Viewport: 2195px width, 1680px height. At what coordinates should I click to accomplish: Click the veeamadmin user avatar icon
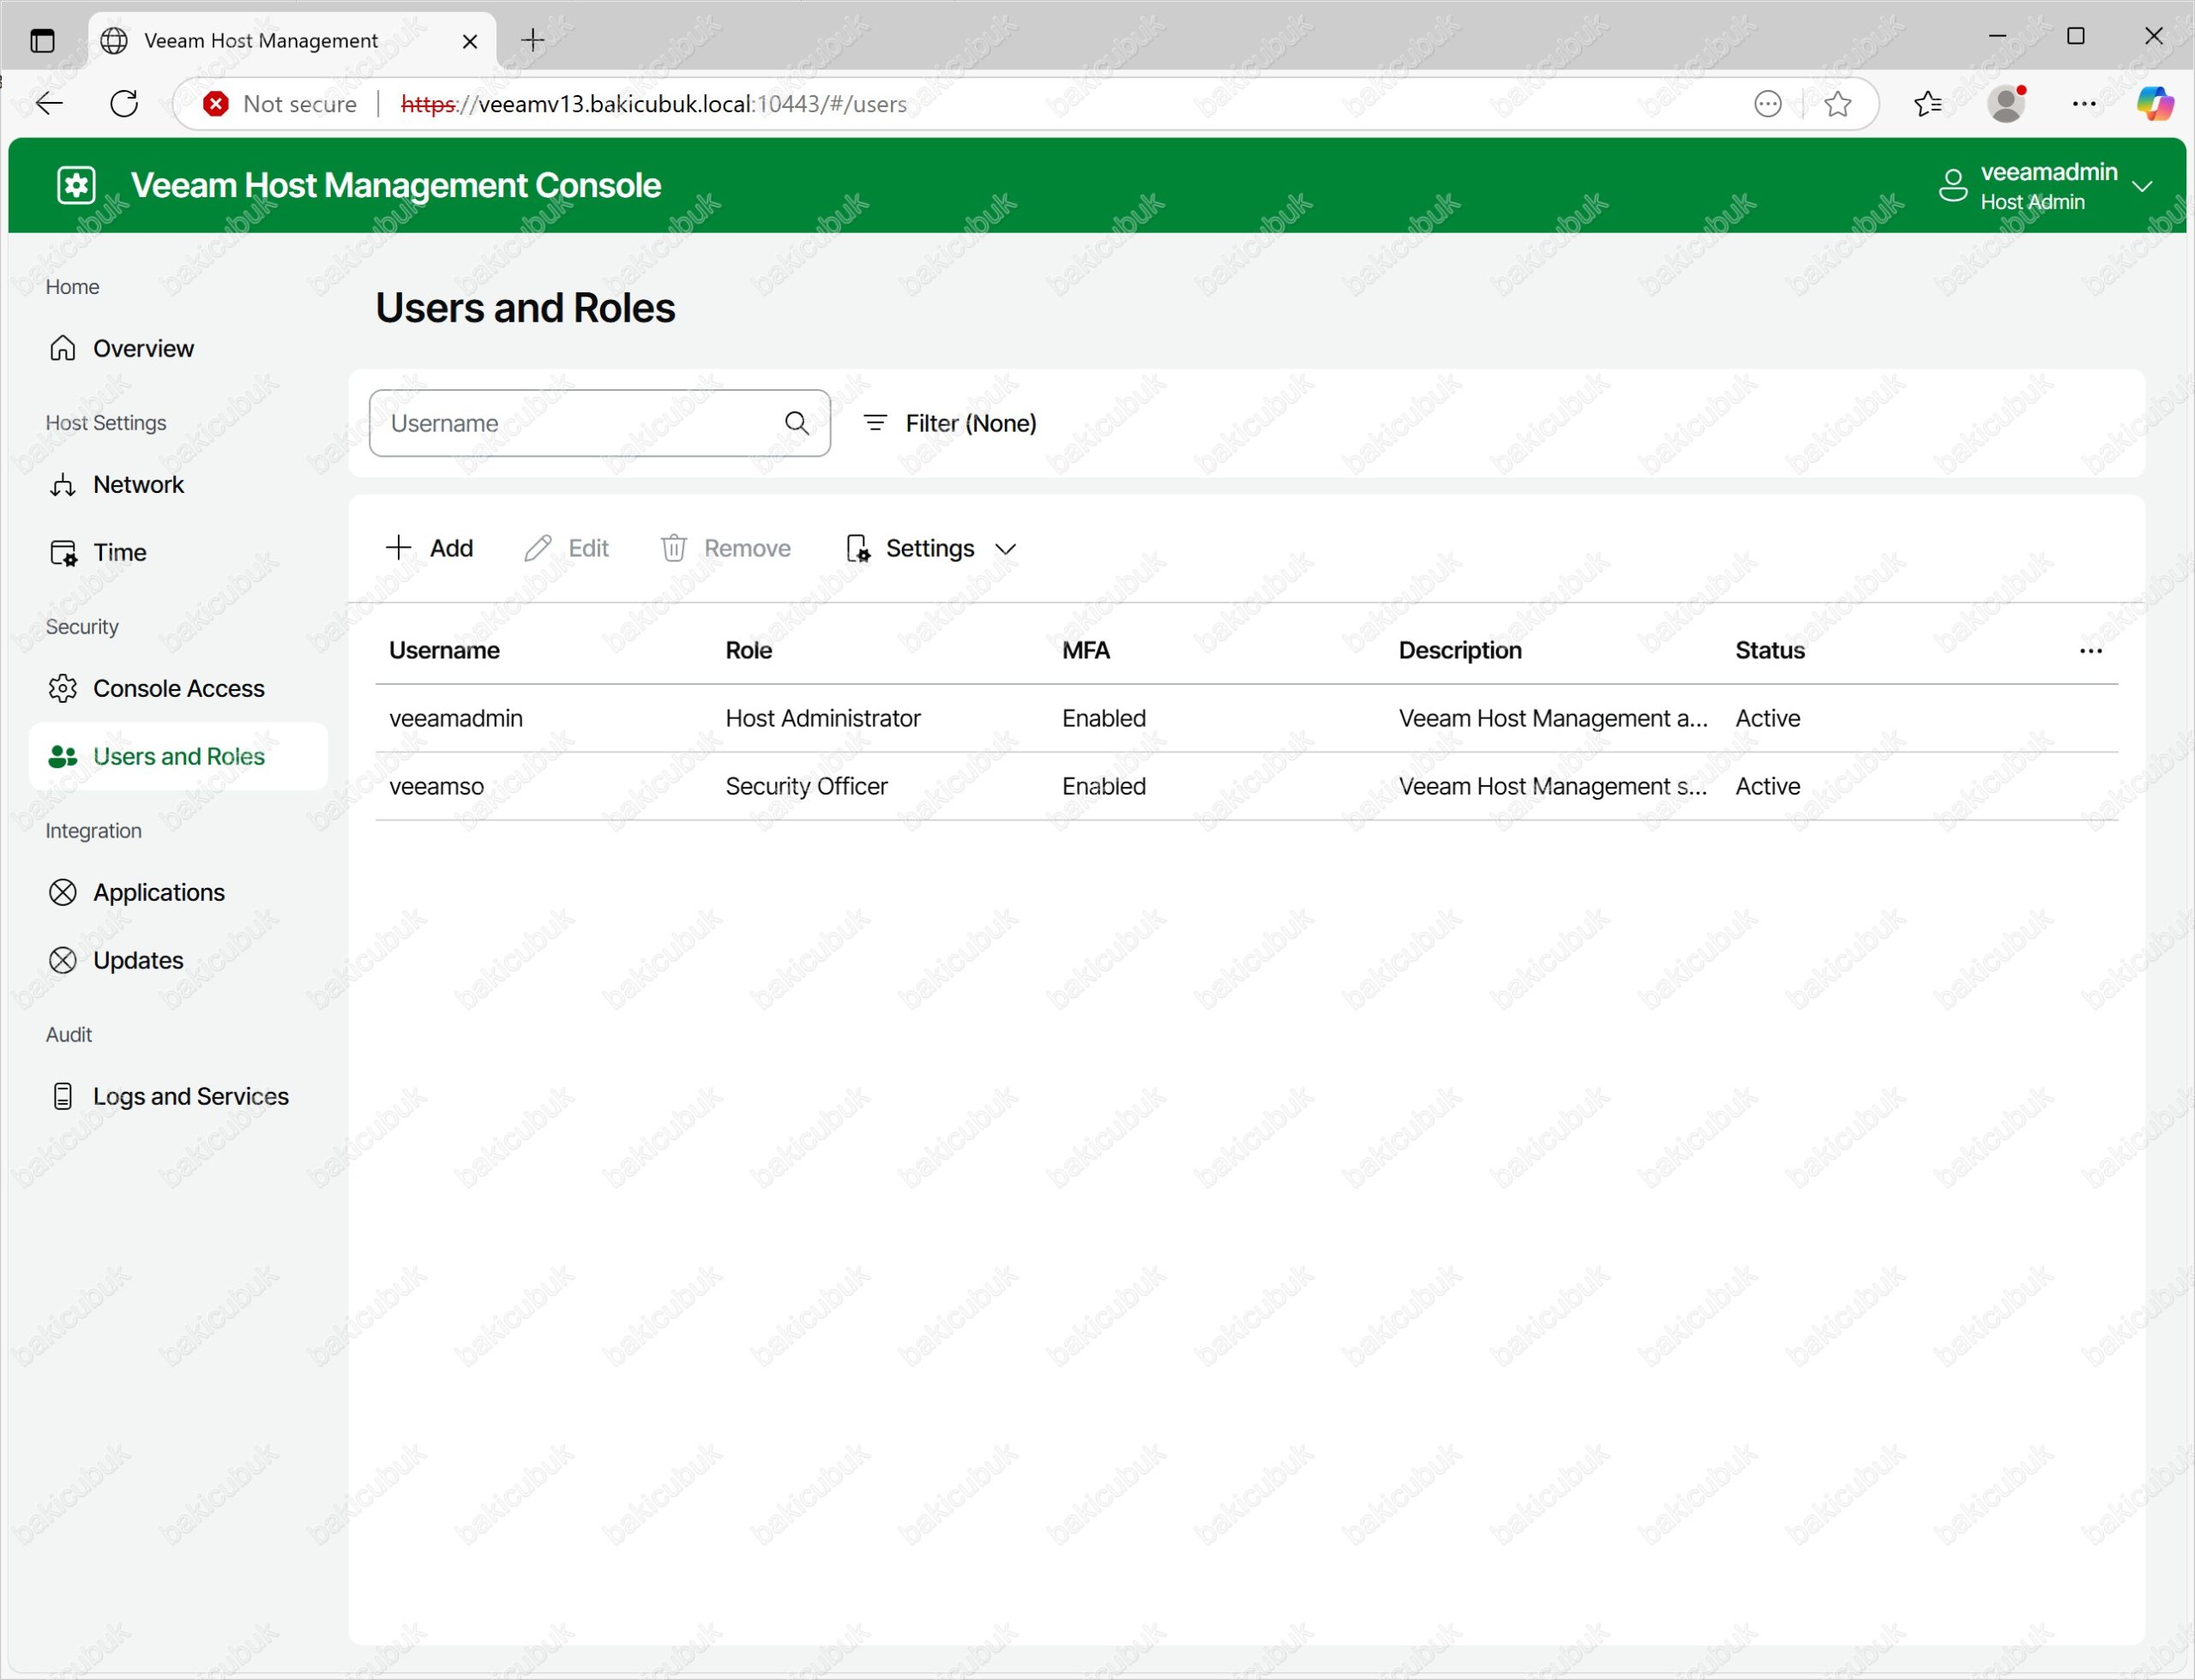[1953, 186]
